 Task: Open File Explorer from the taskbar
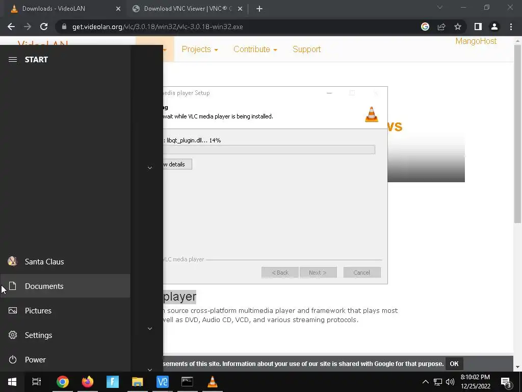click(x=138, y=382)
